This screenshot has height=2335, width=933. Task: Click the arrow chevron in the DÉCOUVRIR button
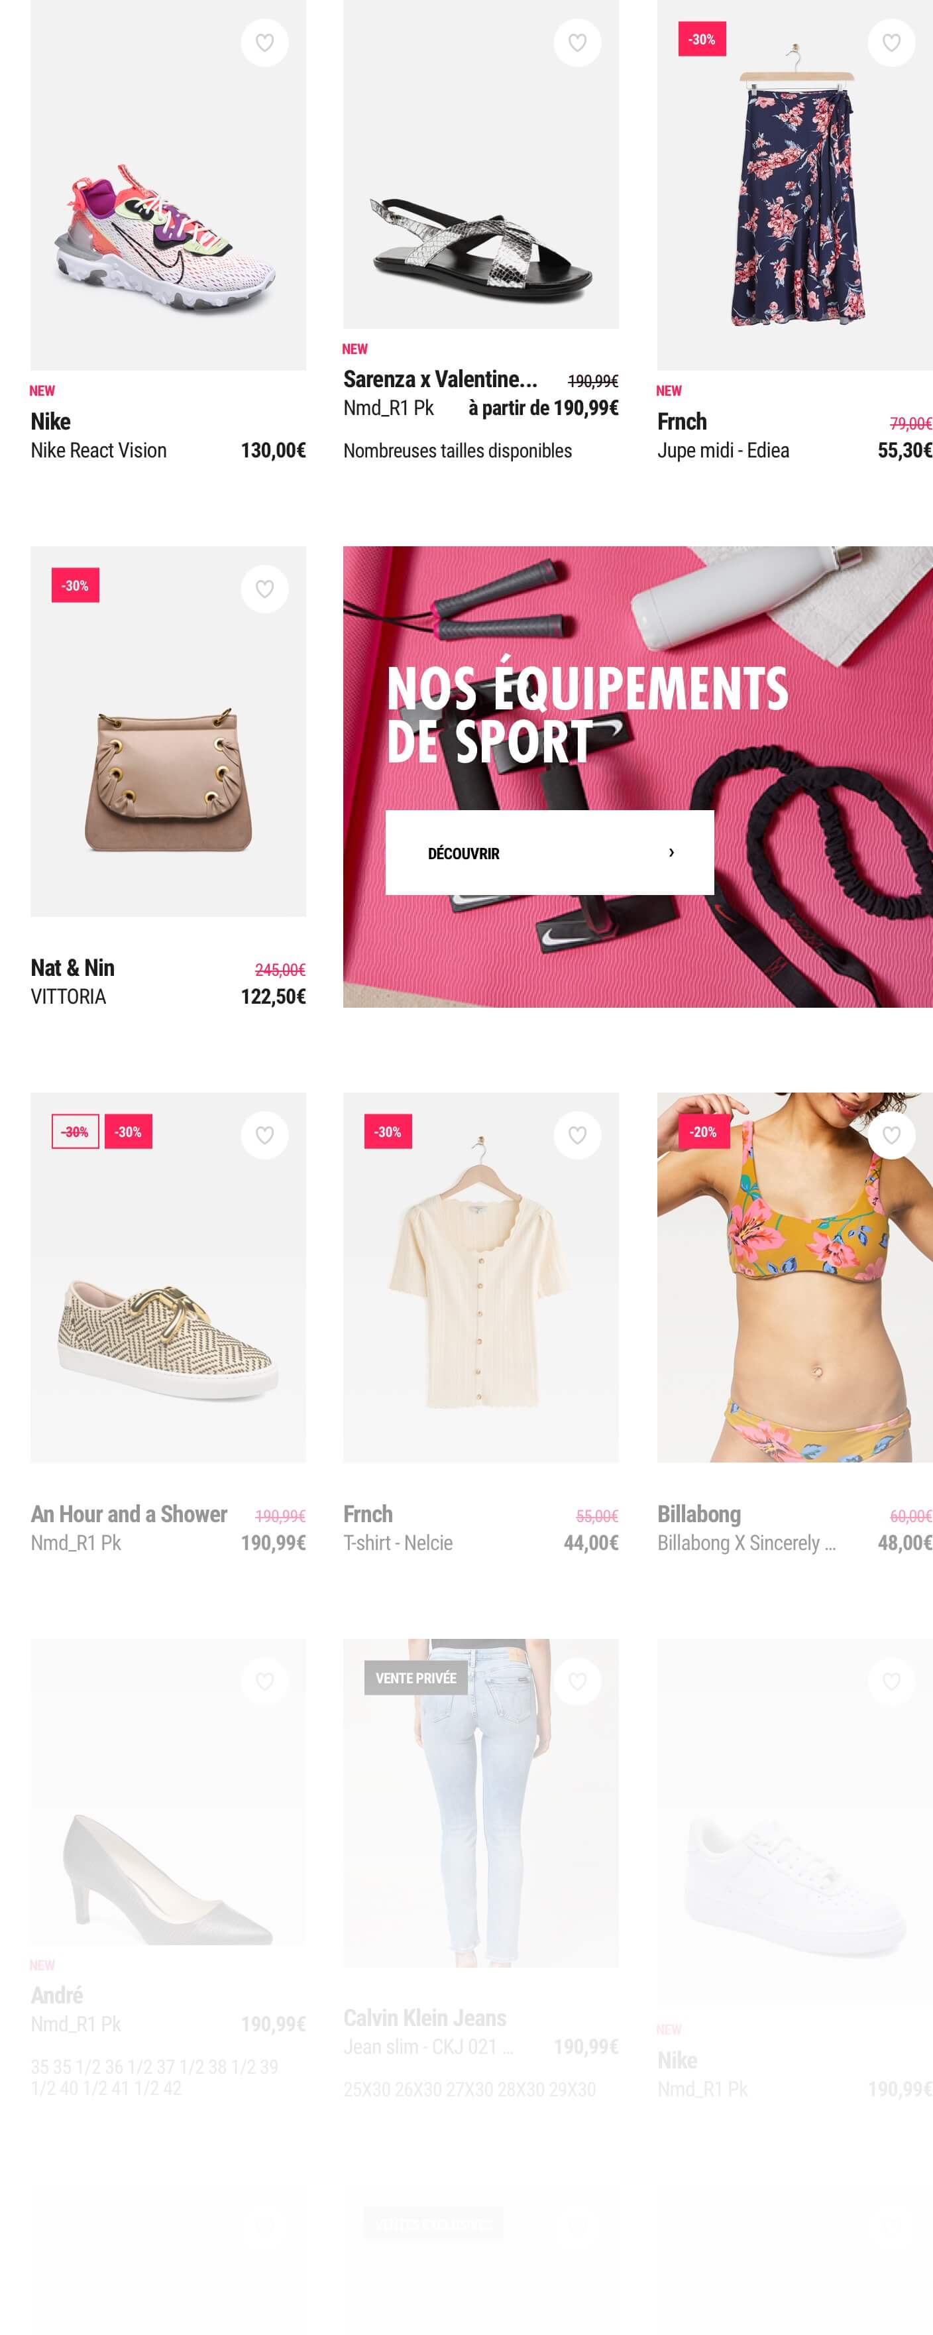[671, 853]
